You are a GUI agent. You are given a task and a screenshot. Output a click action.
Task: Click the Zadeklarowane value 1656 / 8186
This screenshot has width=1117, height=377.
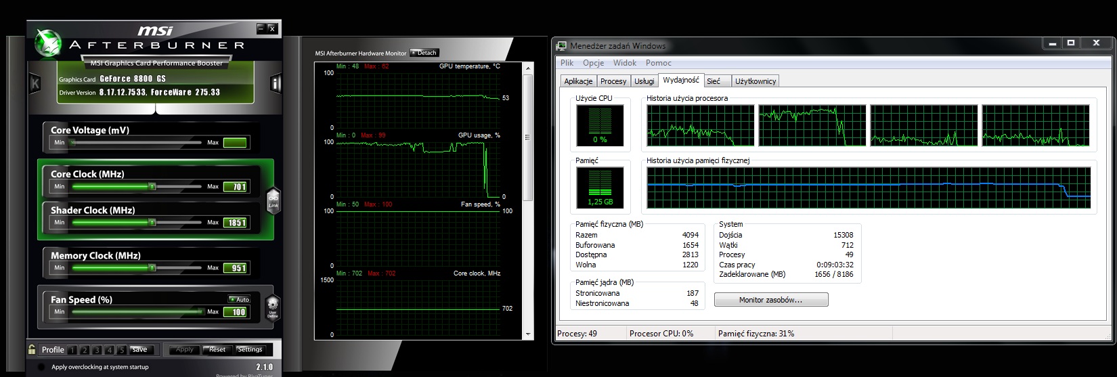834,274
